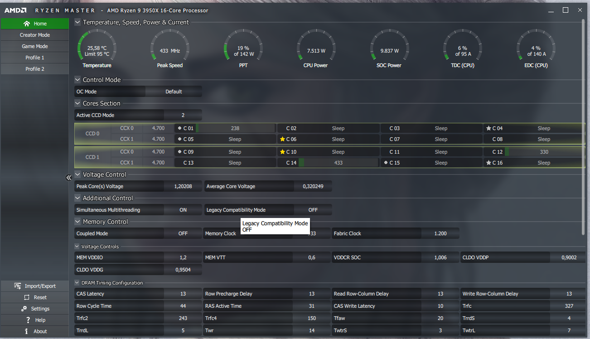Click CCD 0 CCX 0 speed 4.700

(158, 128)
